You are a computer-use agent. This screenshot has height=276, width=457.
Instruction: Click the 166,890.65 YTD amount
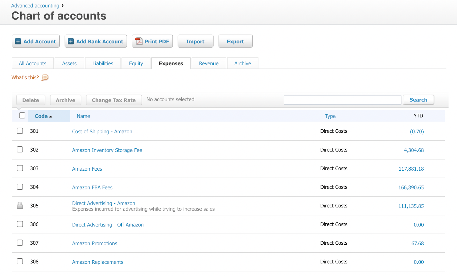click(411, 187)
